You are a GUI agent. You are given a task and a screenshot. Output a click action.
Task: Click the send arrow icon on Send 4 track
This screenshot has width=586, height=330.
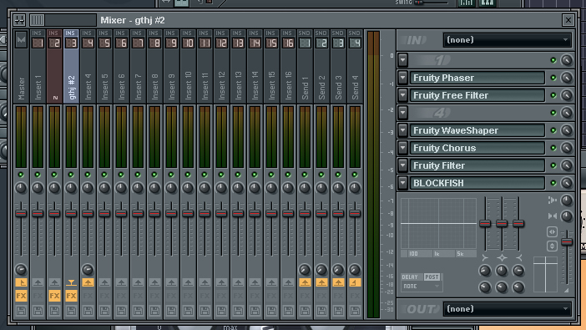[x=355, y=283]
